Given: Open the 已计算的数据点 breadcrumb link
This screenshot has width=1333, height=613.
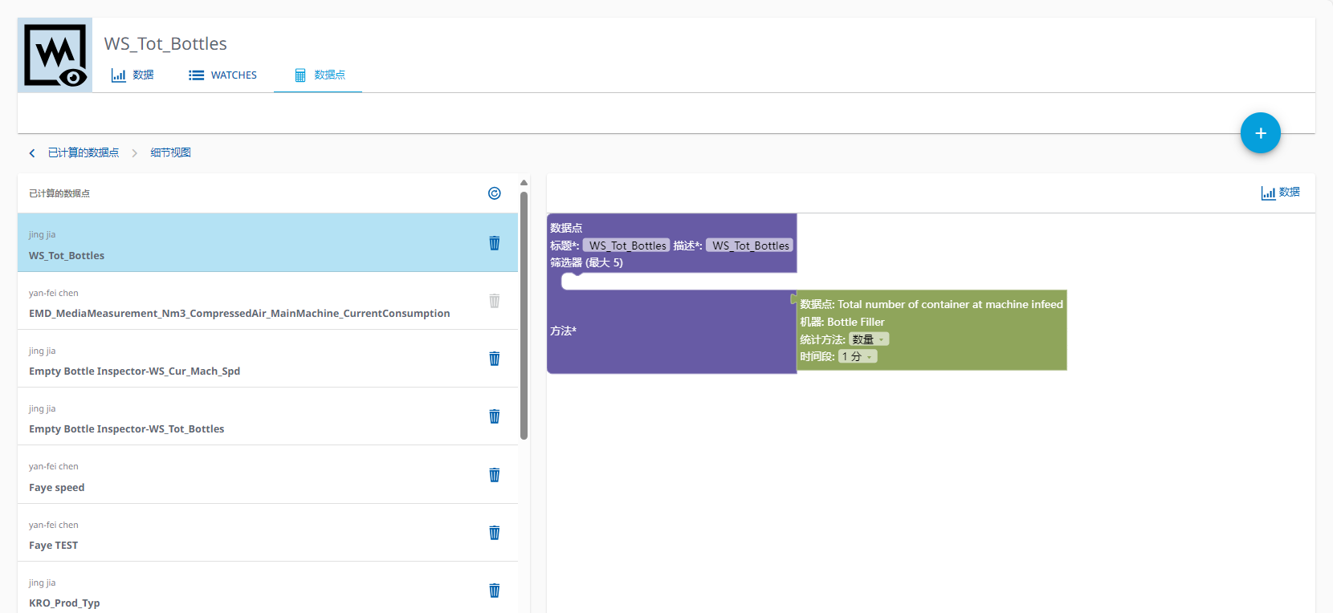Looking at the screenshot, I should coord(84,153).
